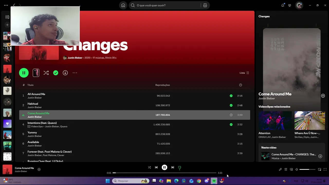Add Come Around Me row to Liked Songs

pos(231,115)
